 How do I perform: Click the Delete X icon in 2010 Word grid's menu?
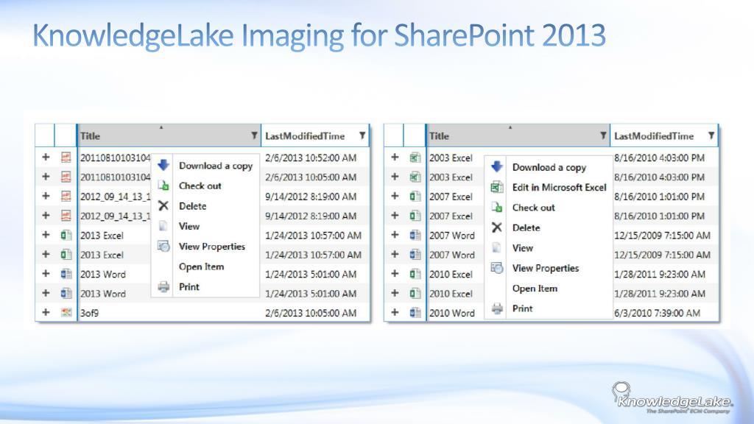[x=497, y=227]
